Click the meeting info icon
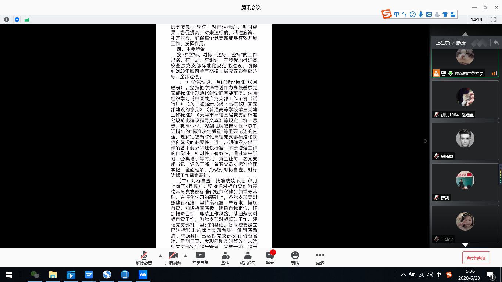This screenshot has height=282, width=502. tap(6, 19)
